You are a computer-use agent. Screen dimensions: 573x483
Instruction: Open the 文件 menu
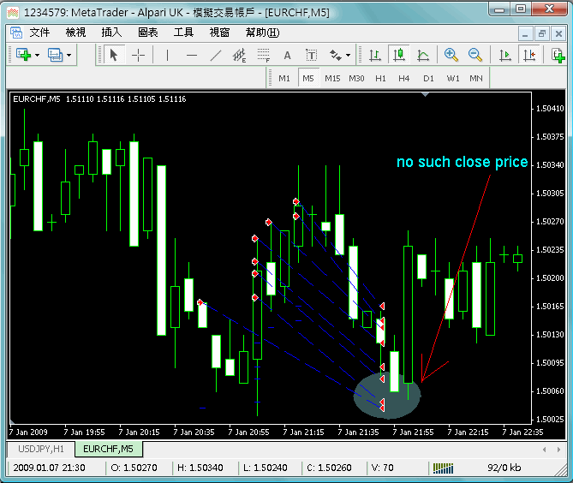pyautogui.click(x=39, y=33)
